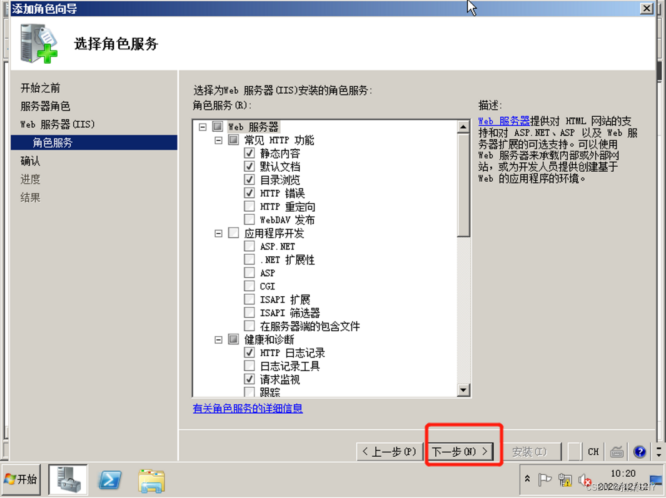Toggle the 应用程序开发 group checkbox
The width and height of the screenshot is (666, 498).
coord(234,232)
